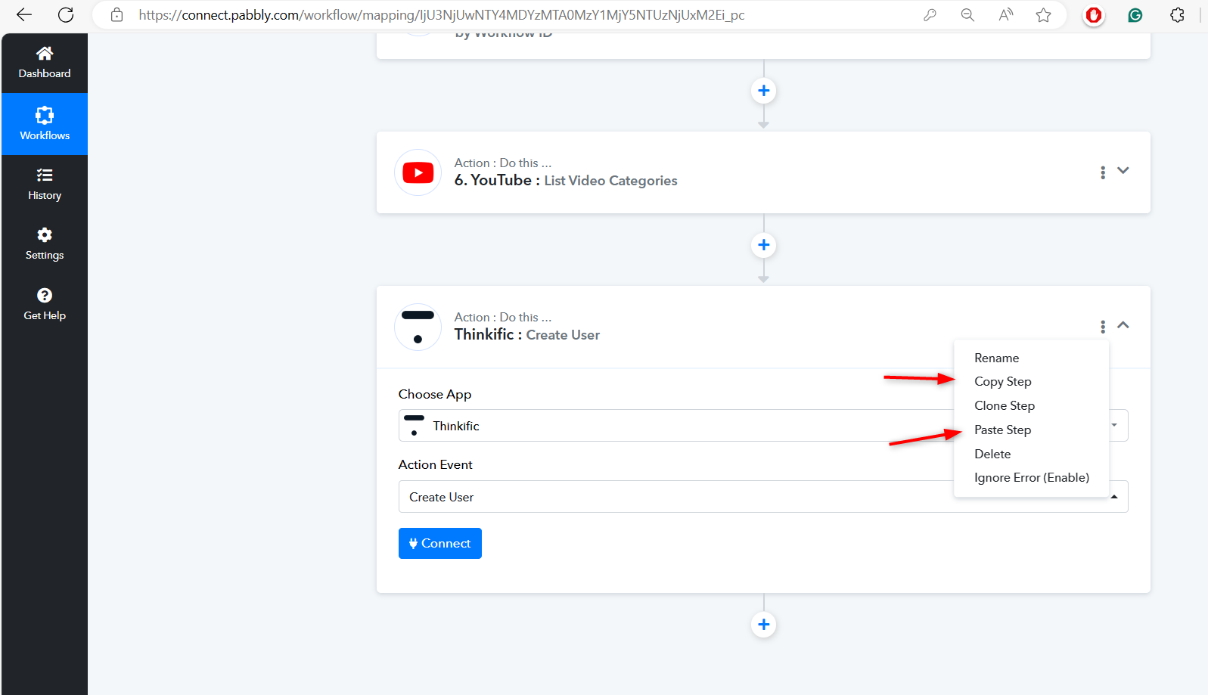
Task: Add a step below Thinkific action
Action: point(763,625)
